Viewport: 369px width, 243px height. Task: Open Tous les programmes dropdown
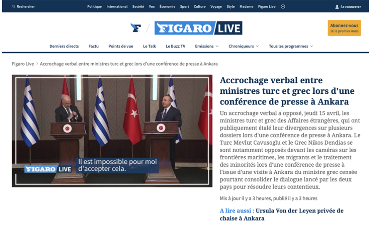coord(291,46)
